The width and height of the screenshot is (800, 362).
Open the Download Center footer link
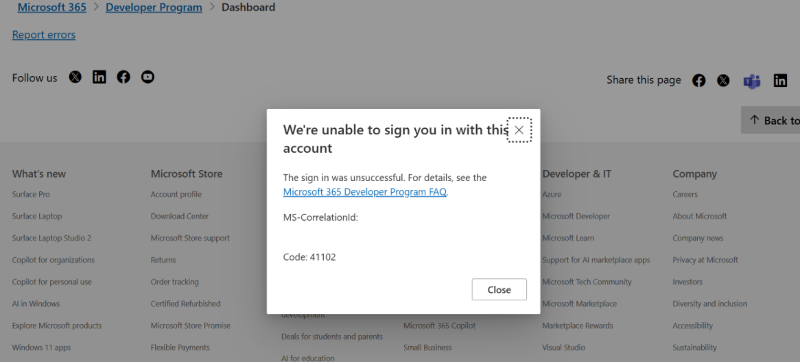pos(180,216)
